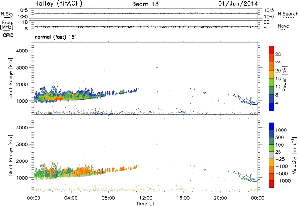Select the light green 25–100 velocity colorbar segment
Image resolution: width=298 pixels, height=206 pixels.
pyautogui.click(x=272, y=148)
